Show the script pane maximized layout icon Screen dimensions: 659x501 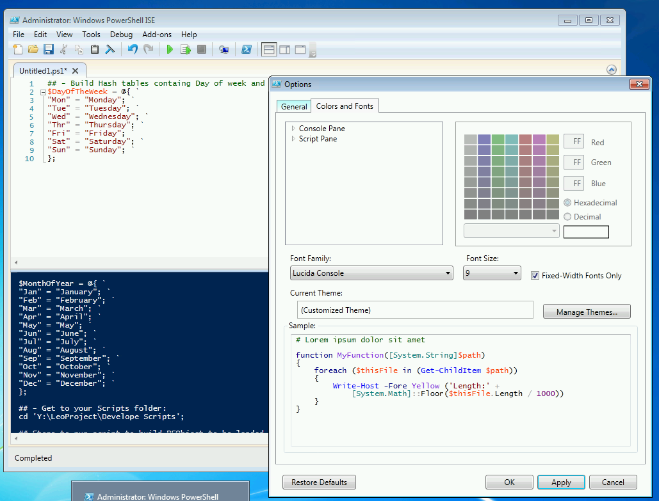coord(300,50)
